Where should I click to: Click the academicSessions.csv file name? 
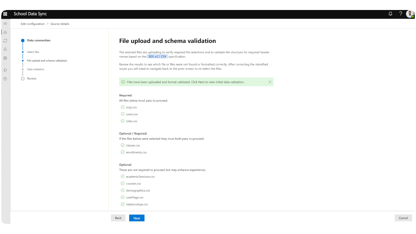pos(140,177)
